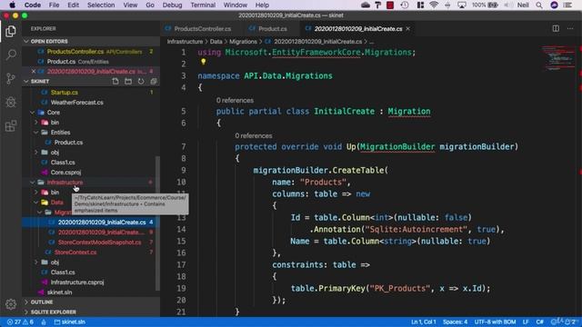Open the Go menu
Viewport: 582px width, 327px height.
(150, 5)
